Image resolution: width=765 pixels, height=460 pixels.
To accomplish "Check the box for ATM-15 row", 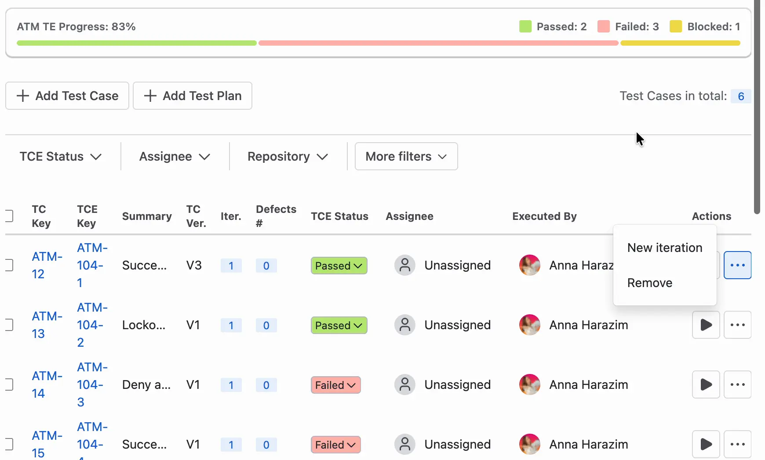I will [x=9, y=444].
